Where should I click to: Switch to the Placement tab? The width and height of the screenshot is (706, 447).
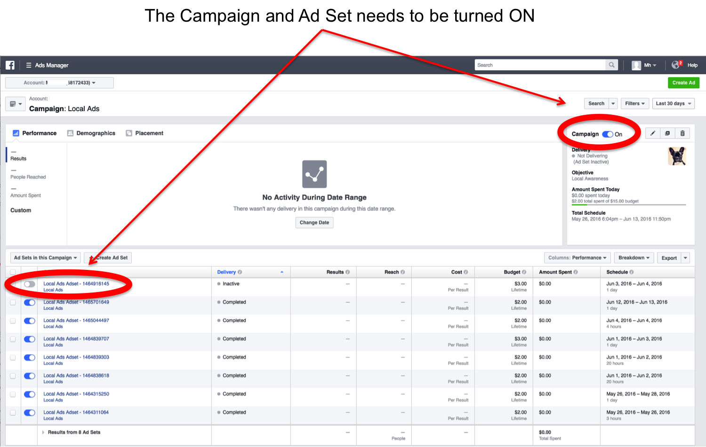(144, 133)
